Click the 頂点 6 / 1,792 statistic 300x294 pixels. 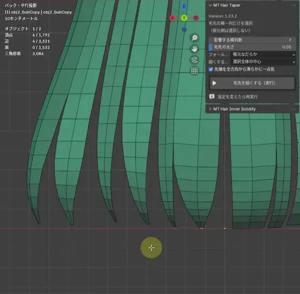27,35
